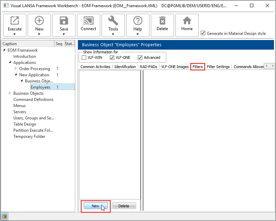Click the New plus-circle toolbar icon
Screen dimensions: 276x221
coord(39,21)
